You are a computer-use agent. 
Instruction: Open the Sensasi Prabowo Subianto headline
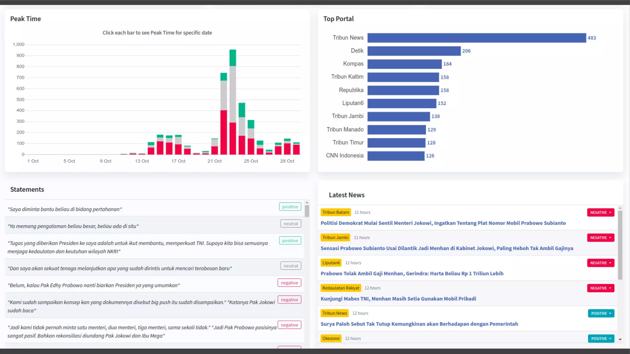(447, 248)
